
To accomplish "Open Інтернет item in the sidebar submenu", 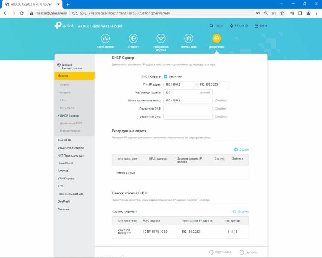I will [66, 92].
